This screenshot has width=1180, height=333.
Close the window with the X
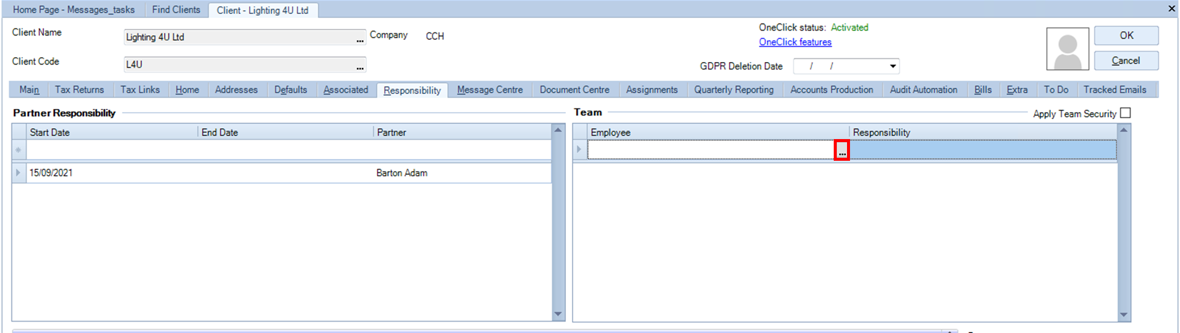pyautogui.click(x=1171, y=8)
